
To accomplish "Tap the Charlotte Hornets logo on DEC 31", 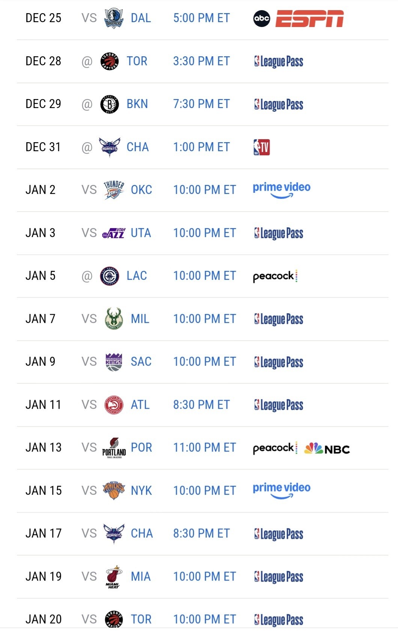I will tap(110, 147).
